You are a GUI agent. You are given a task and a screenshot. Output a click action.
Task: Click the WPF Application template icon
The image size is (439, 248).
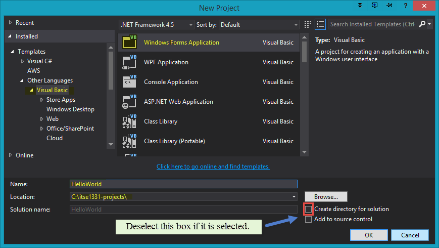pos(129,62)
